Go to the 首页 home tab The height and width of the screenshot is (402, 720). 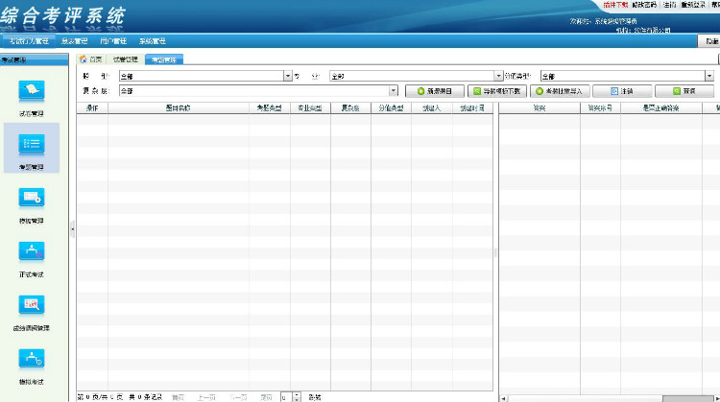(91, 59)
